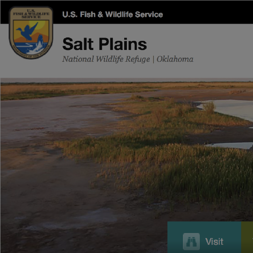This screenshot has height=253, width=253.
Task: Click the black top navigation bar
Action: coord(126,12)
